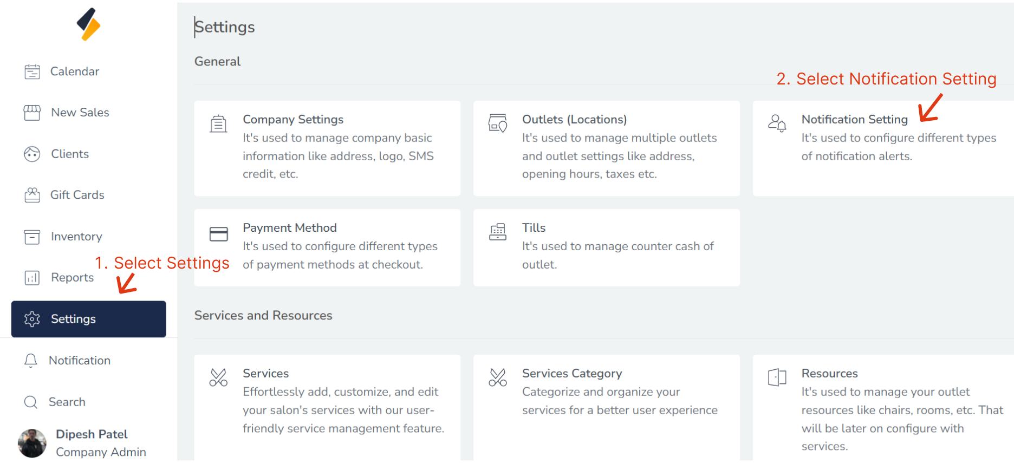Open Inventory via its box icon

click(32, 237)
